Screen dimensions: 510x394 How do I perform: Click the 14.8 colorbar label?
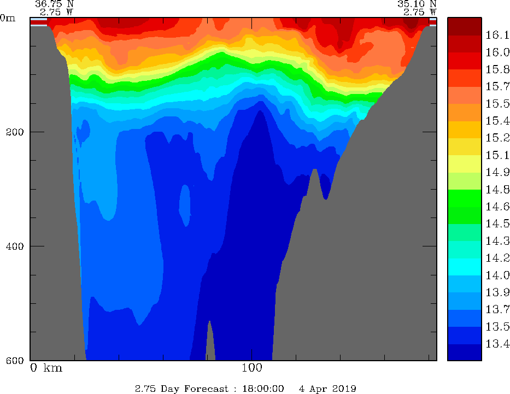pos(497,190)
